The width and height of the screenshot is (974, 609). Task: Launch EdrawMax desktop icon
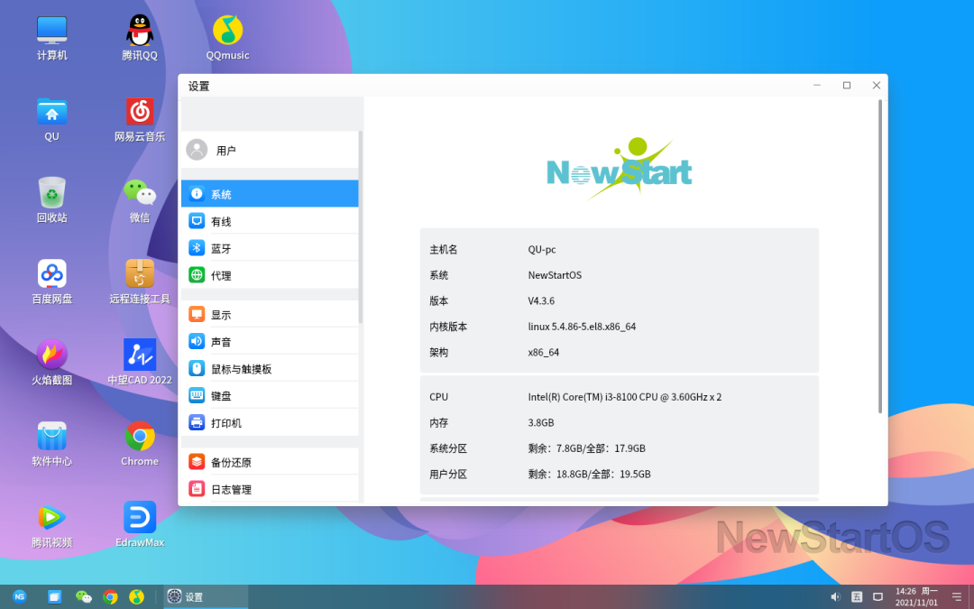point(140,524)
